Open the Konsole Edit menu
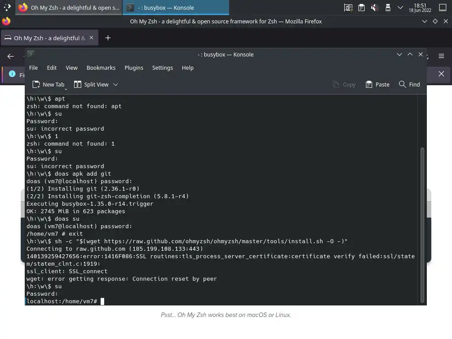The height and width of the screenshot is (339, 452). click(52, 68)
